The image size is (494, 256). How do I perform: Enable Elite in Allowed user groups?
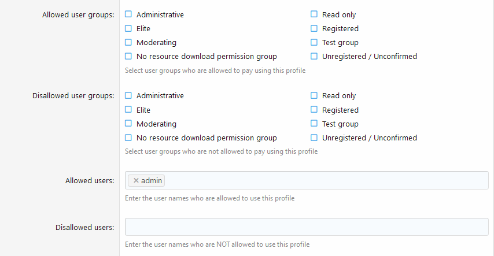click(128, 28)
